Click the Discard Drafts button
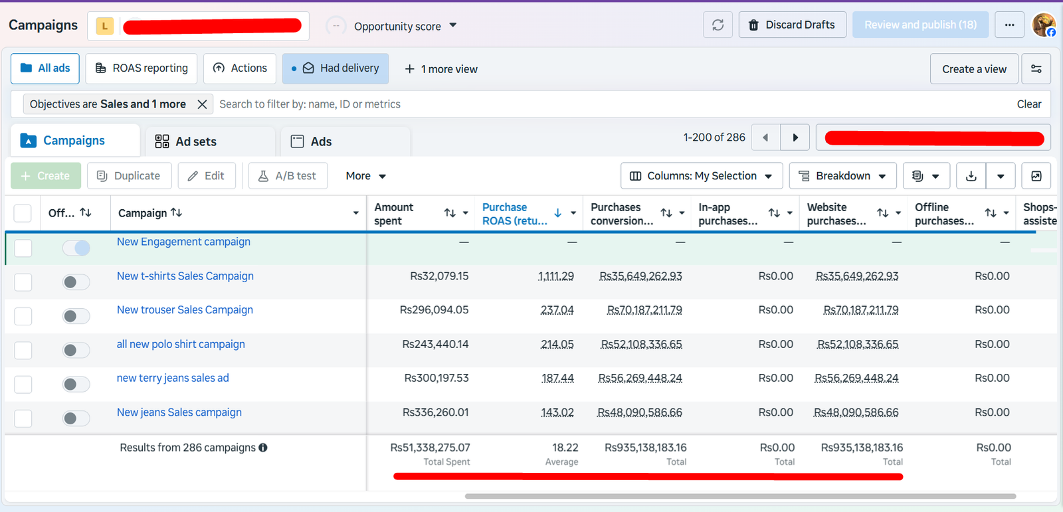The image size is (1063, 512). pyautogui.click(x=792, y=25)
